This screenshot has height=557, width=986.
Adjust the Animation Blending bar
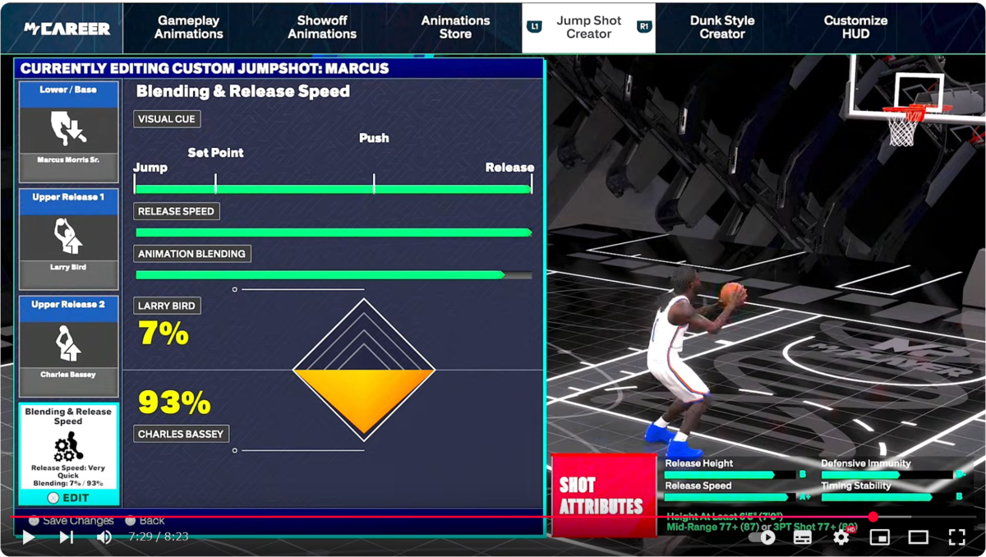[333, 275]
